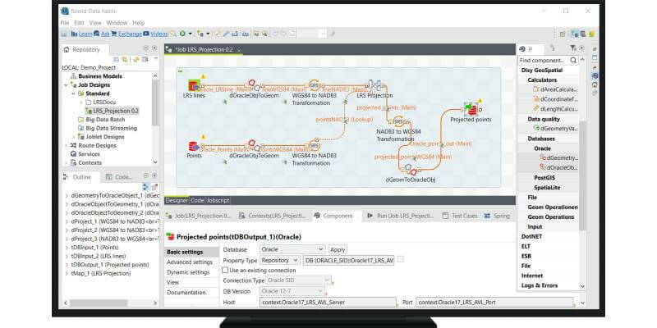Screen dimensions: 657x328
Task: Expand the Route Designs node
Action: click(66, 146)
